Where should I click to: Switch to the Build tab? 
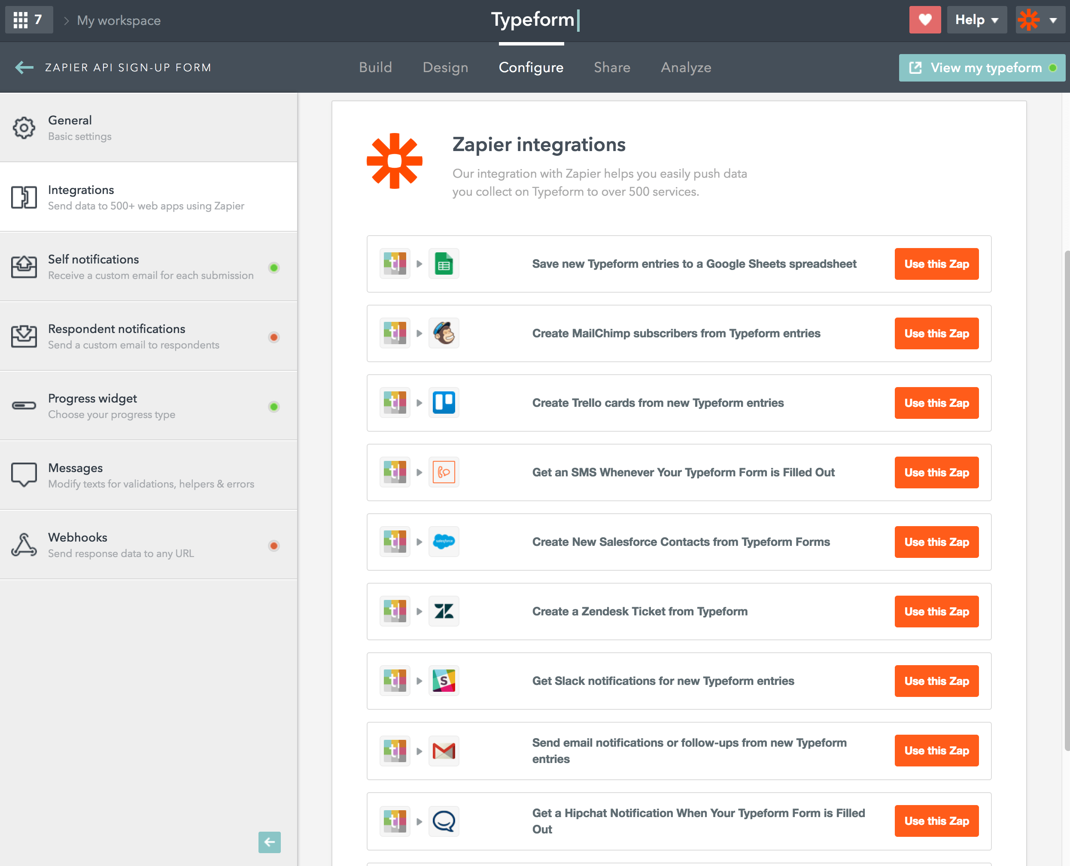375,67
